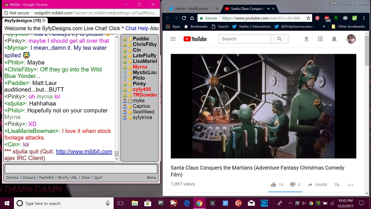Like the video with thumbs up
Image resolution: width=371 pixels, height=209 pixels.
click(273, 184)
